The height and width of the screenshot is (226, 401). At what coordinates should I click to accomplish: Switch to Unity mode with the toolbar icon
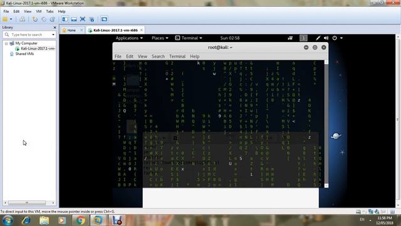pyautogui.click(x=92, y=19)
